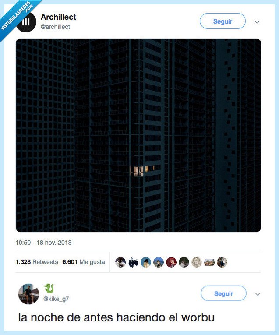This screenshot has height=335, width=279.
Task: Open the 1.328 Retweets list
Action: click(x=37, y=262)
